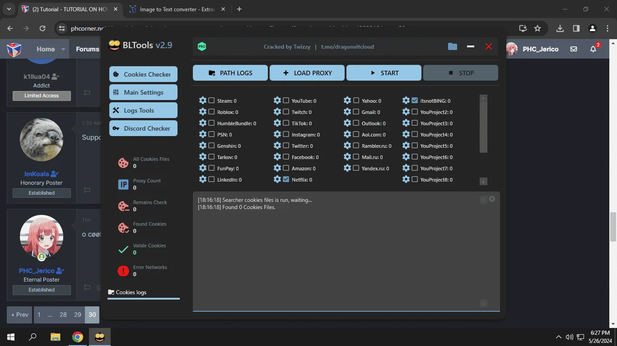The image size is (617, 346).
Task: Open ImKoala's profile link in forum
Action: [x=37, y=174]
